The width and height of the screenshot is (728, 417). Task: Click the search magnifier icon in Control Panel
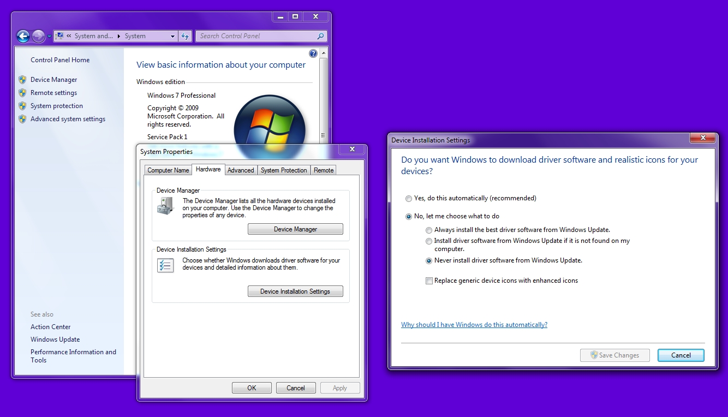(x=320, y=37)
